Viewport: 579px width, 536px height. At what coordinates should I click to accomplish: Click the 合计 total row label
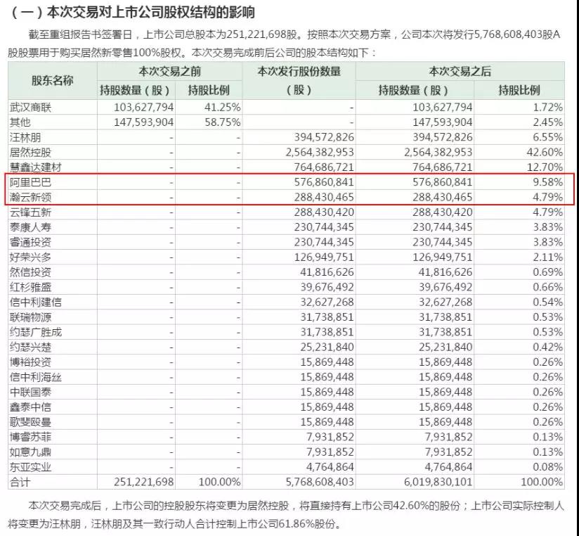[21, 482]
